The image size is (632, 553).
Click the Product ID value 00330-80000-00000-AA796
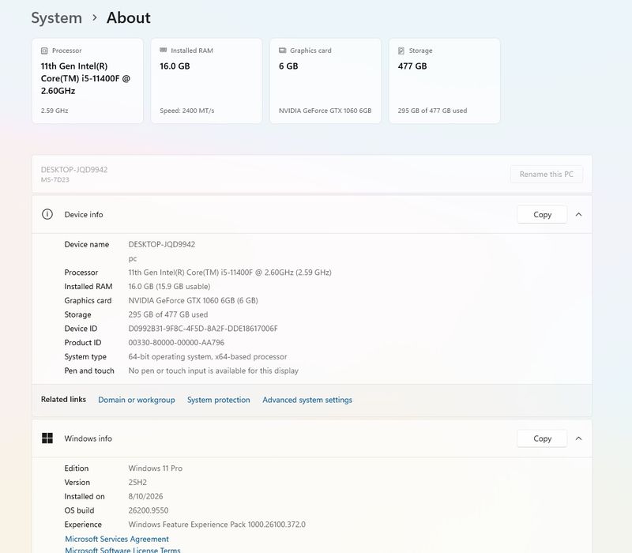176,343
